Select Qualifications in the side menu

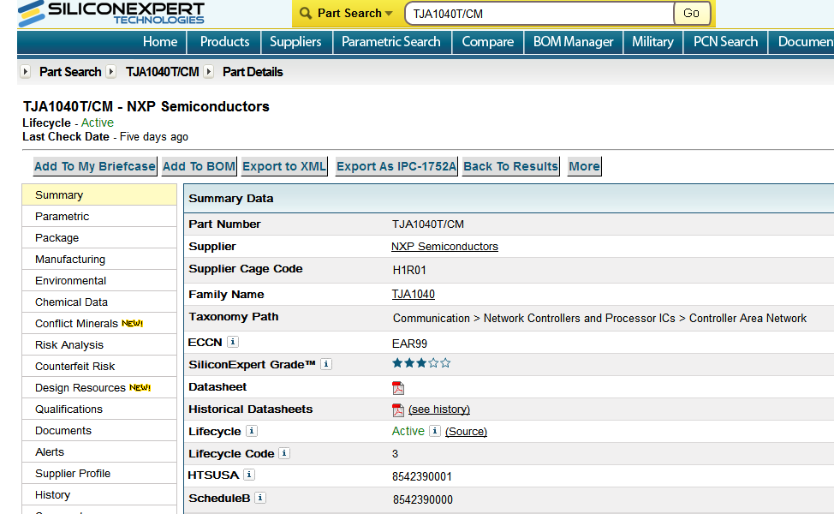pyautogui.click(x=99, y=409)
